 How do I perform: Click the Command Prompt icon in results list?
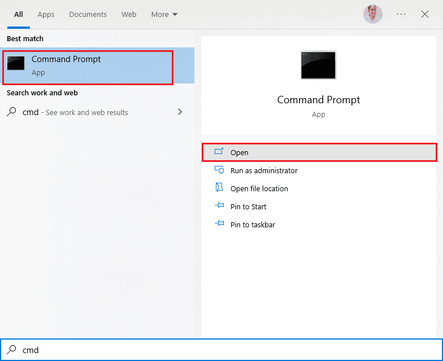tap(16, 63)
